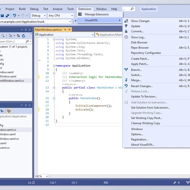The image size is (190, 190).
Task: Collapse the MainWindow() constructor block
Action: (x=54, y=98)
